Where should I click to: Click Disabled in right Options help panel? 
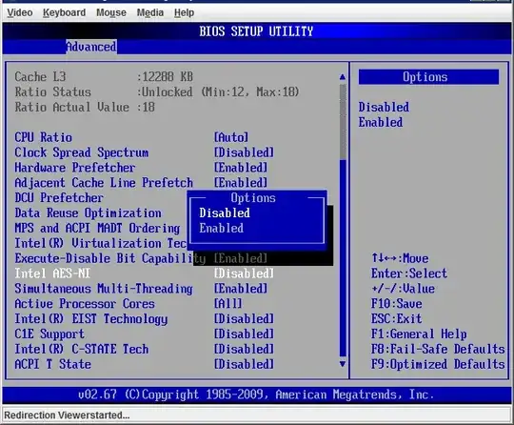(x=384, y=107)
